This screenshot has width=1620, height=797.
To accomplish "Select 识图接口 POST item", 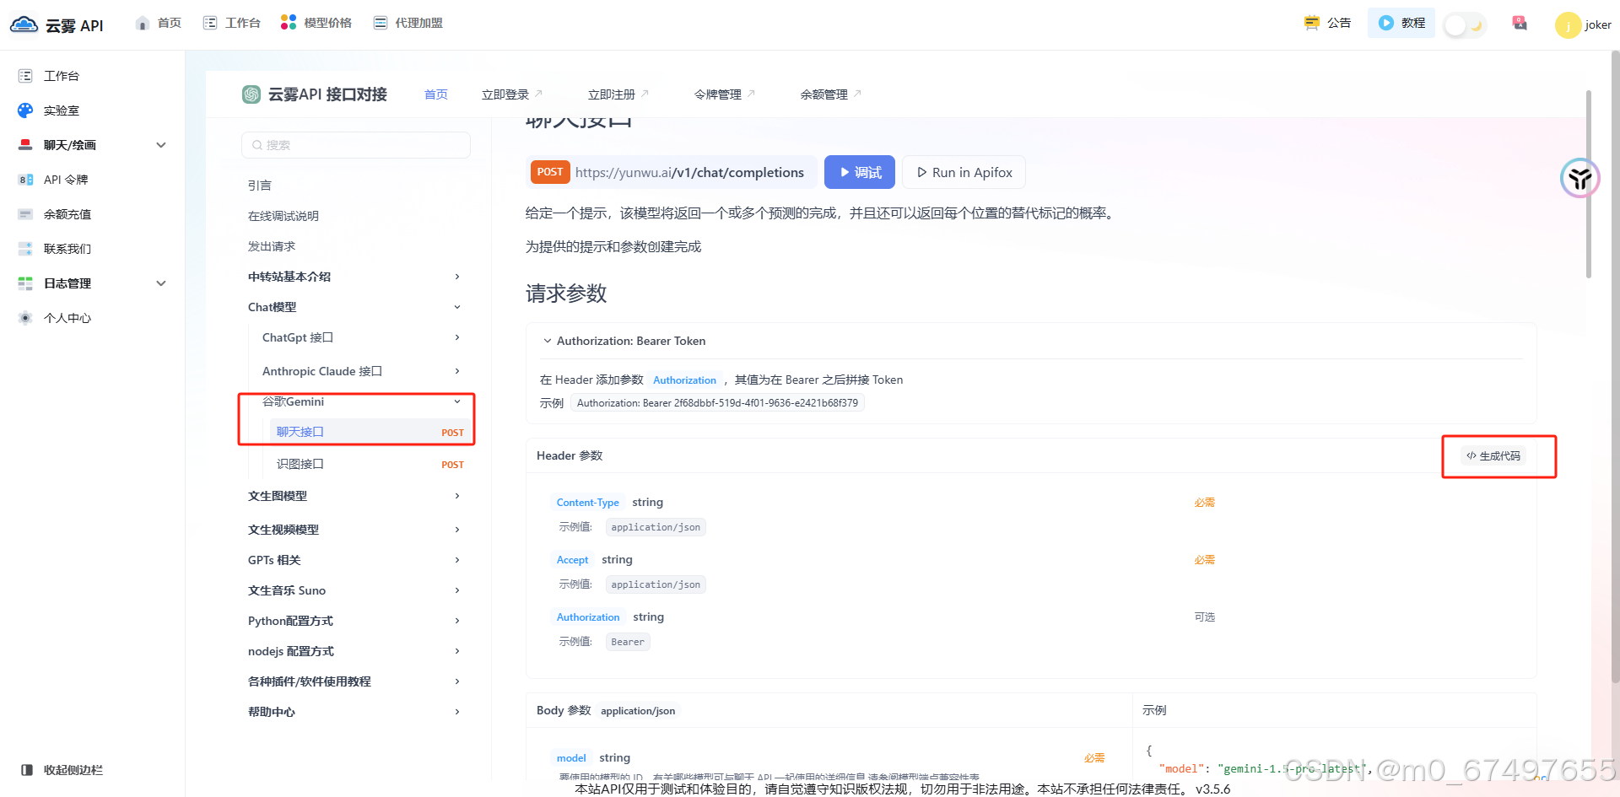I will (x=370, y=464).
